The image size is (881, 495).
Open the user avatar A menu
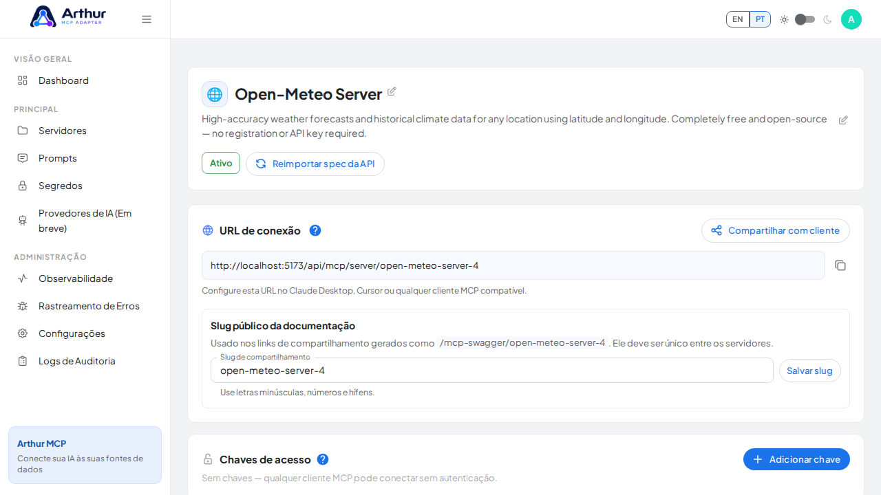(x=851, y=19)
